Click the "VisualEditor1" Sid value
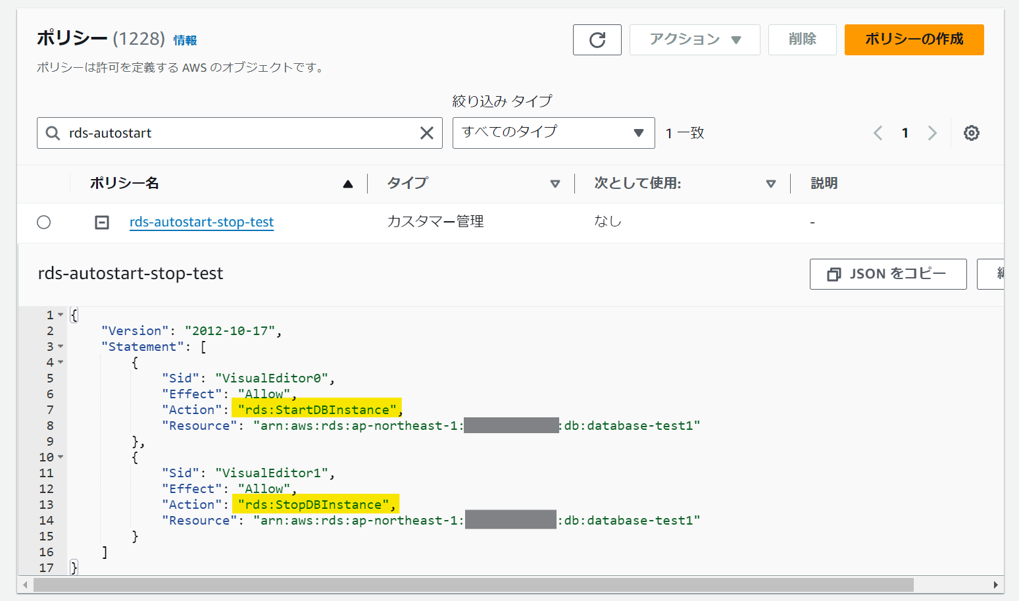This screenshot has width=1019, height=601. (x=272, y=473)
